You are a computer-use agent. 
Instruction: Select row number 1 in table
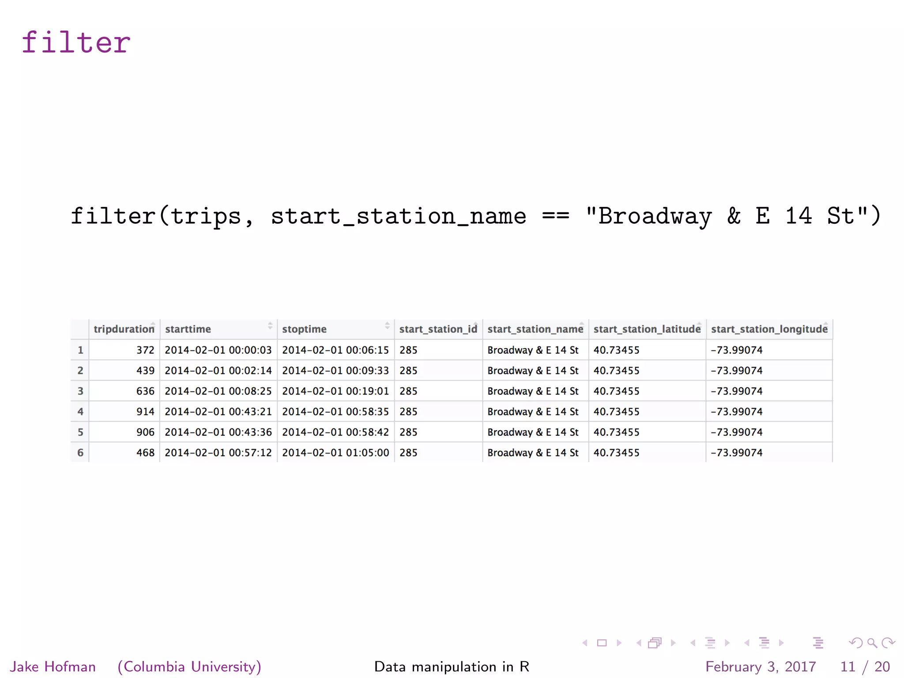pyautogui.click(x=80, y=350)
